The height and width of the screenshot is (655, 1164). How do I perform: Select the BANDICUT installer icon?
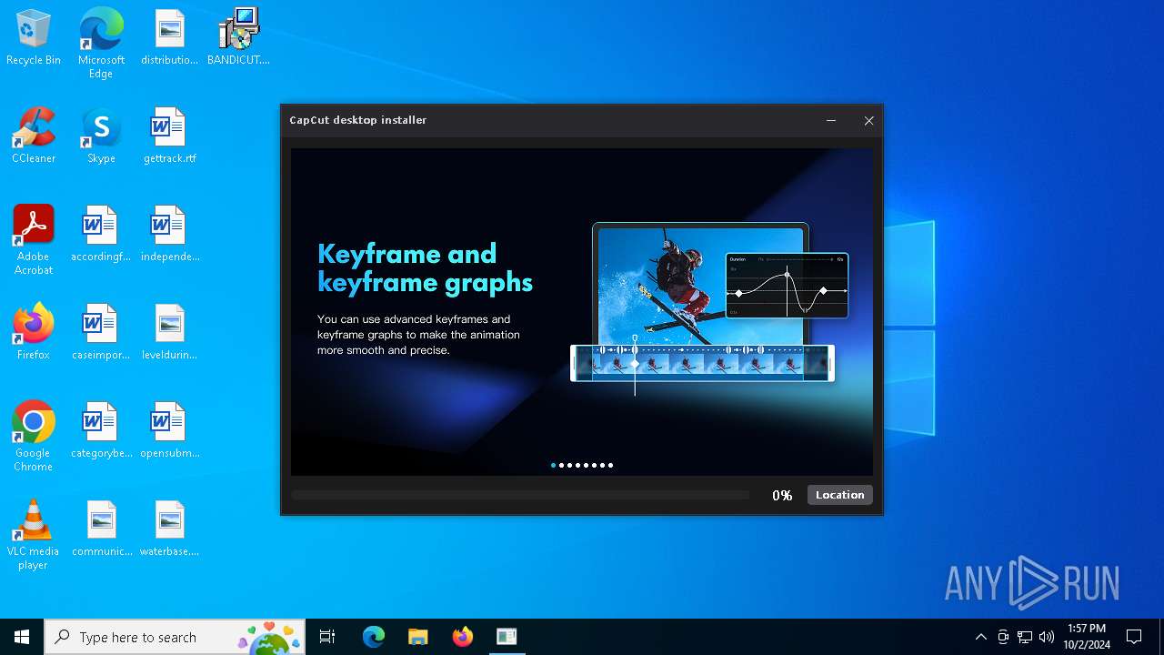(238, 38)
